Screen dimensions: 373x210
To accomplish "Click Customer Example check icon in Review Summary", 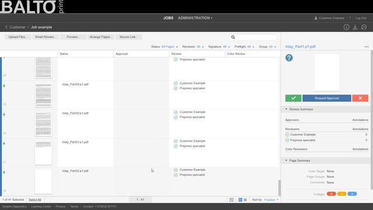I will [287, 135].
